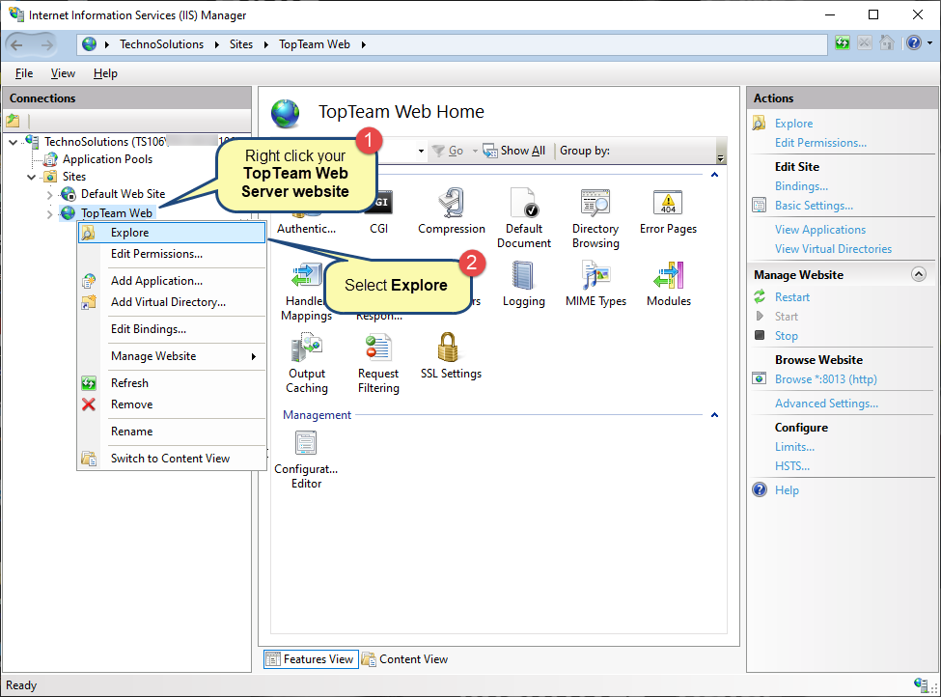Switch to the Content View tab
Image resolution: width=941 pixels, height=697 pixels.
click(405, 659)
